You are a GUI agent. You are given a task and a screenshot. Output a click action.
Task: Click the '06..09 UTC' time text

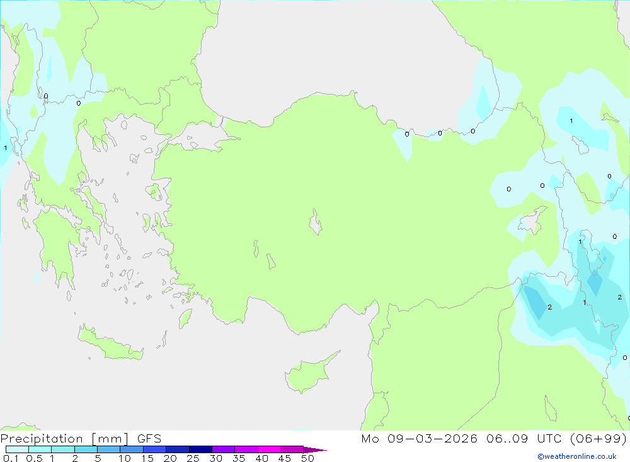pyautogui.click(x=524, y=439)
